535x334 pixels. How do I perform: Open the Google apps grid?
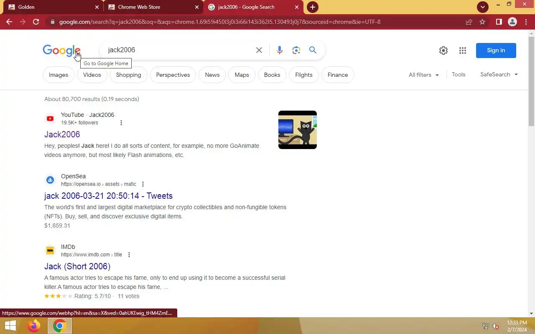point(463,51)
